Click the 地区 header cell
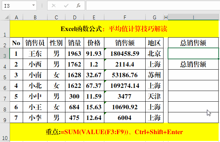 pos(154,43)
